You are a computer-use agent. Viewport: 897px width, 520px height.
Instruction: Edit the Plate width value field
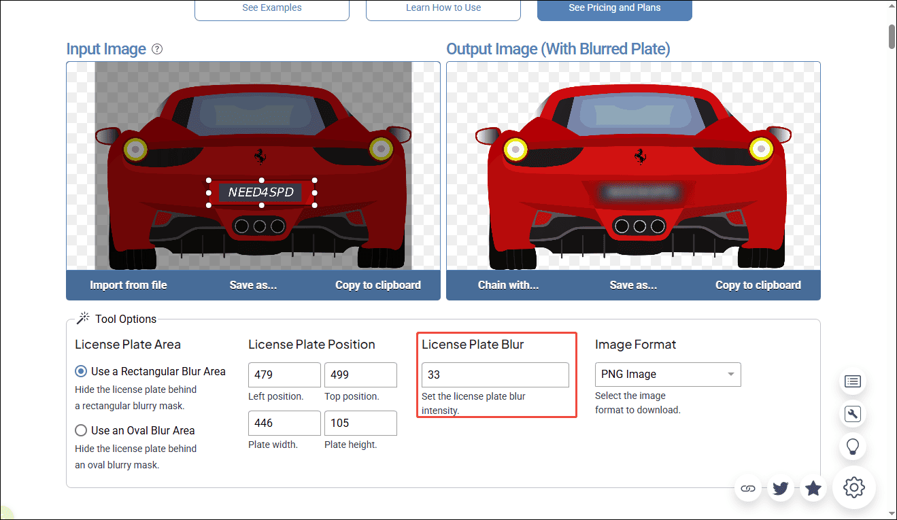click(284, 423)
